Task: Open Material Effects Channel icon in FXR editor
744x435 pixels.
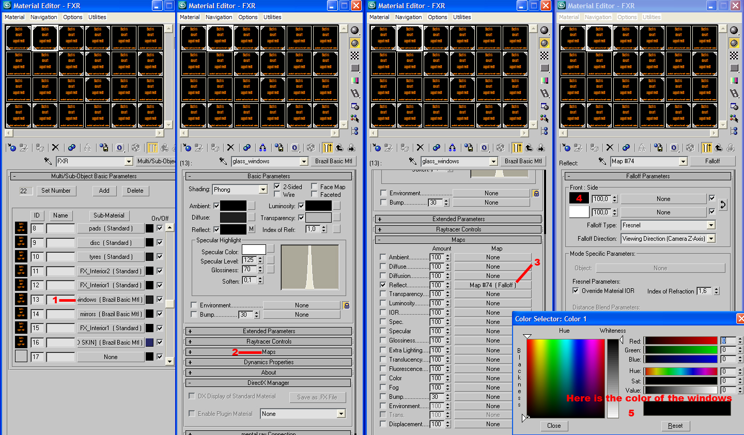Action: point(120,148)
